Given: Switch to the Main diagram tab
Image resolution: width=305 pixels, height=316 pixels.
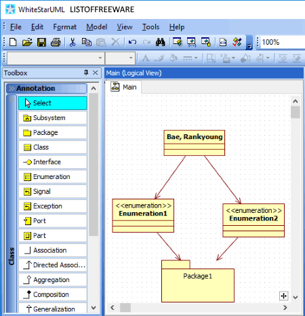Looking at the screenshot, I should (x=123, y=87).
